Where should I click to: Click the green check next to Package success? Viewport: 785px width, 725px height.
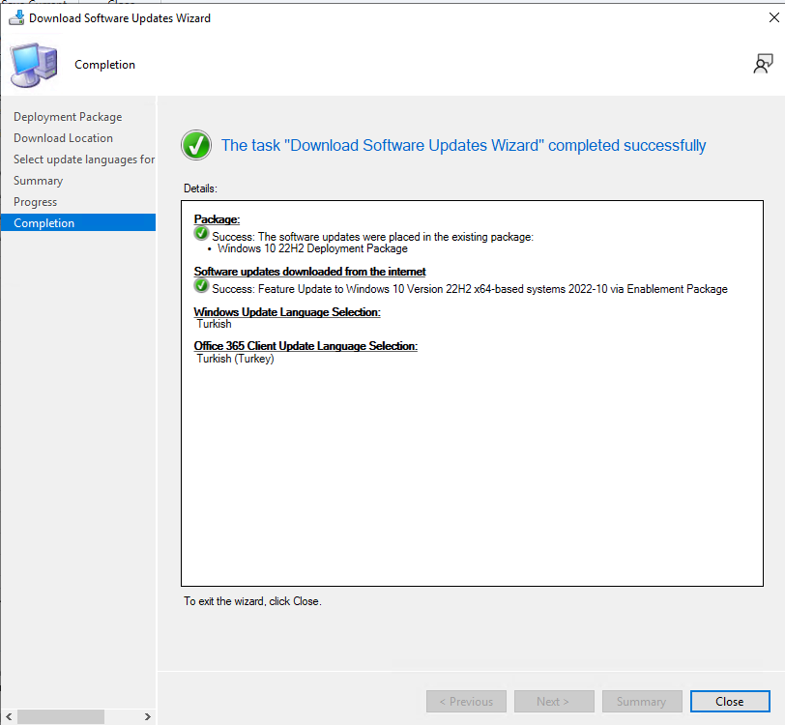pos(201,233)
